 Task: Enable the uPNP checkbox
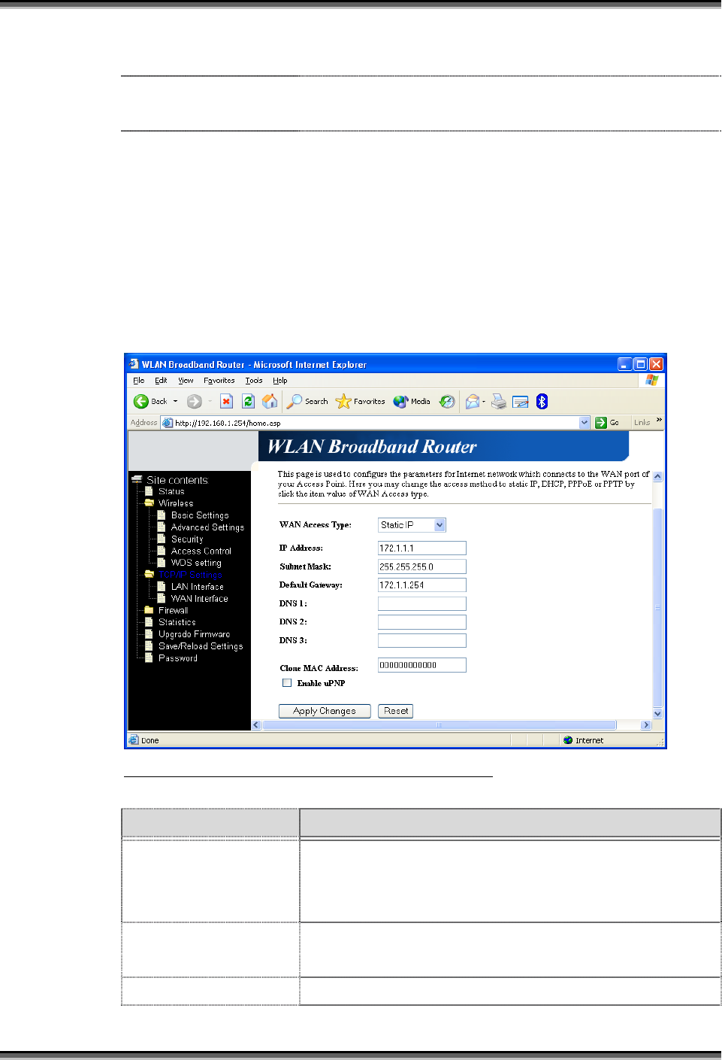(x=287, y=683)
